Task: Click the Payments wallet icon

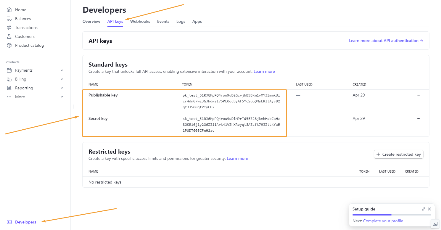Action: click(x=9, y=70)
